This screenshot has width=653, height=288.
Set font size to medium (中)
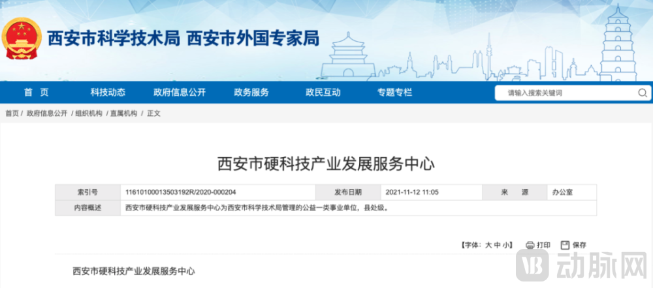click(497, 245)
